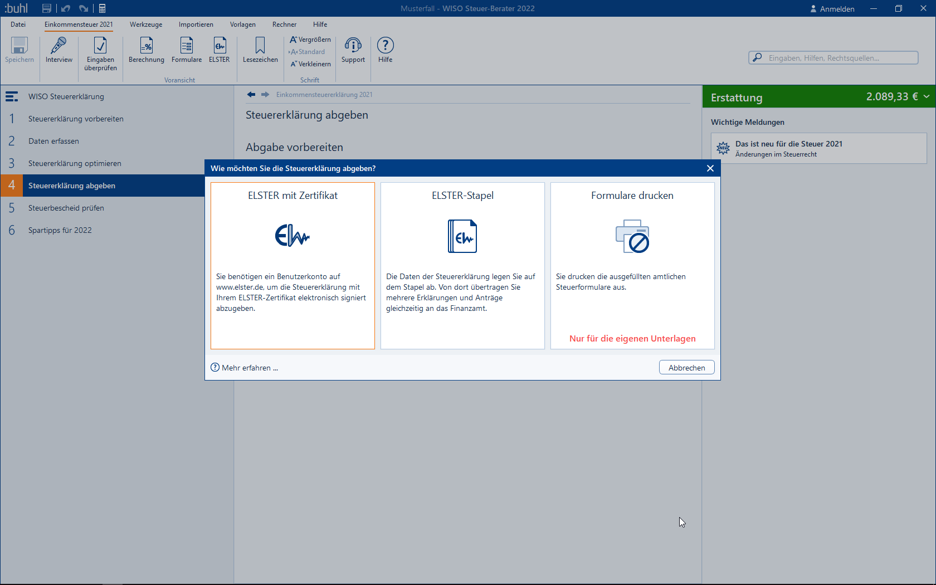Decrease font size with Verkleinern
This screenshot has width=936, height=585.
pos(310,64)
